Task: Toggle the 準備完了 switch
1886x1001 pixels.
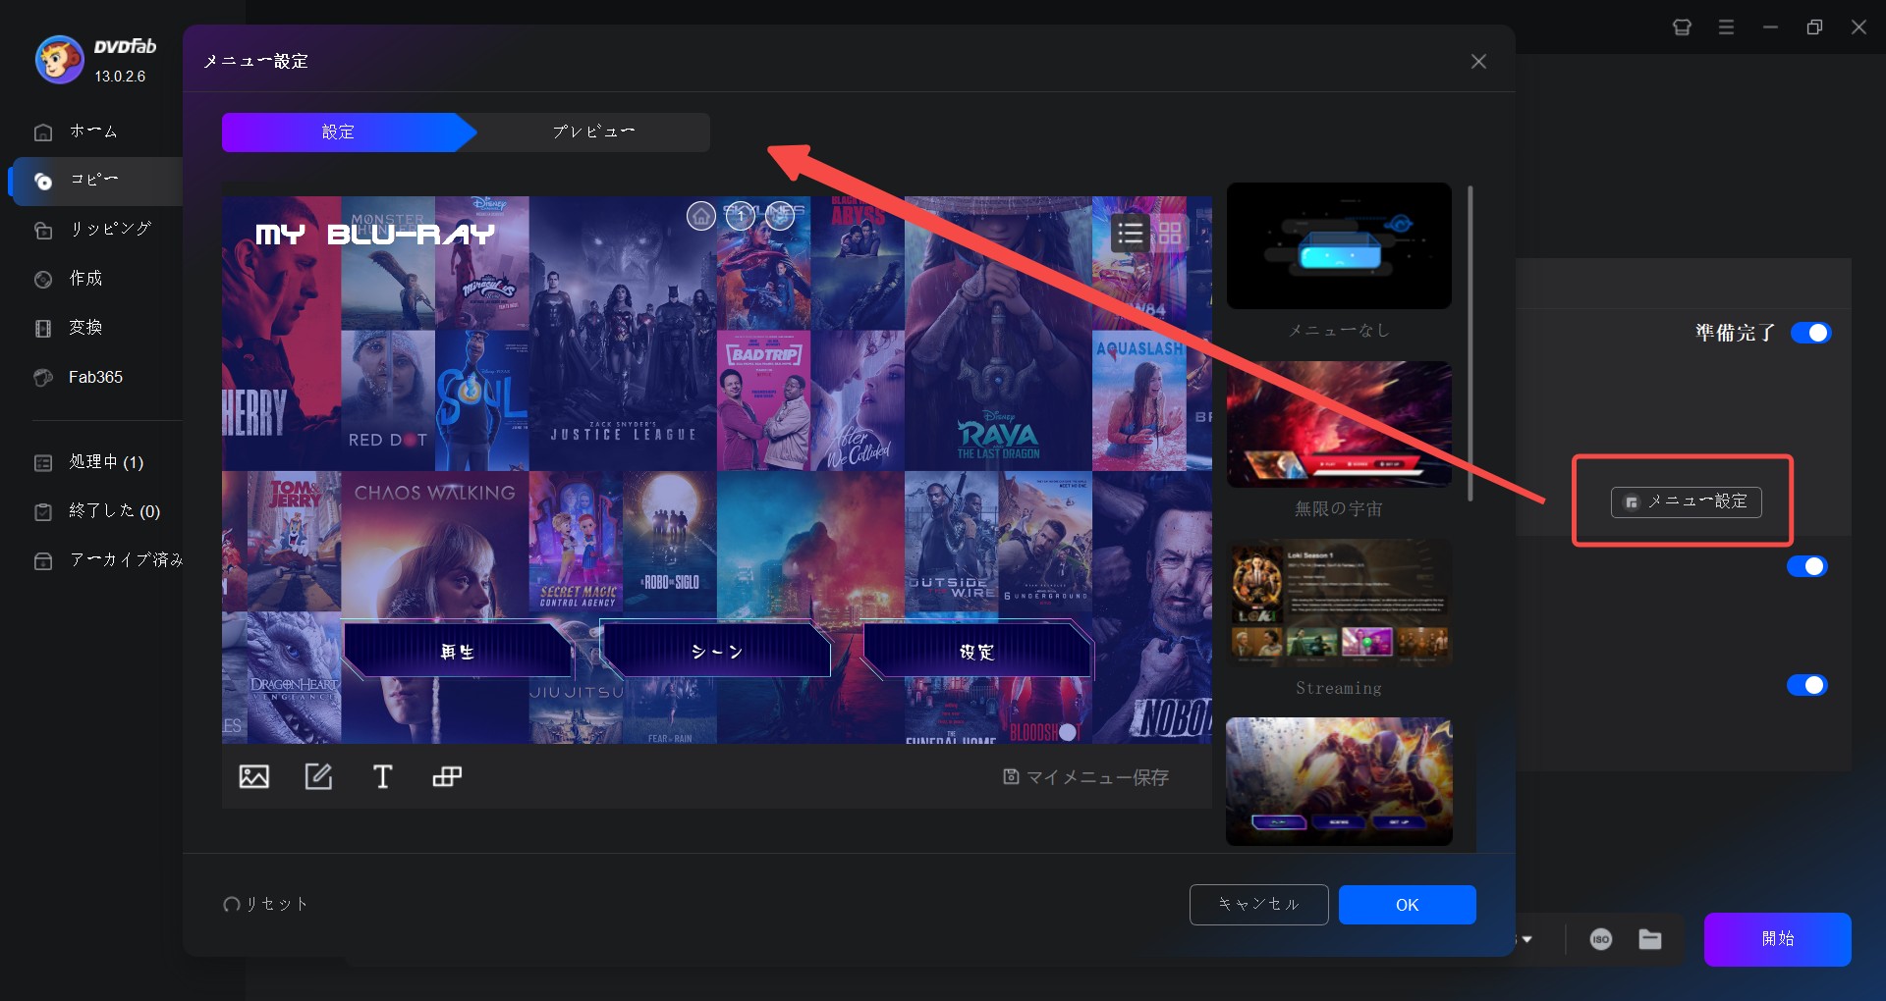Action: (1810, 333)
